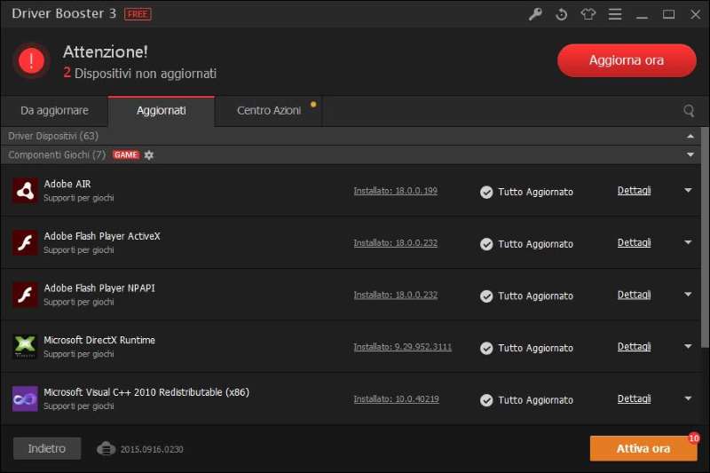Click the vertical scrollbar thumb
This screenshot has height=473, width=710.
pos(705,237)
